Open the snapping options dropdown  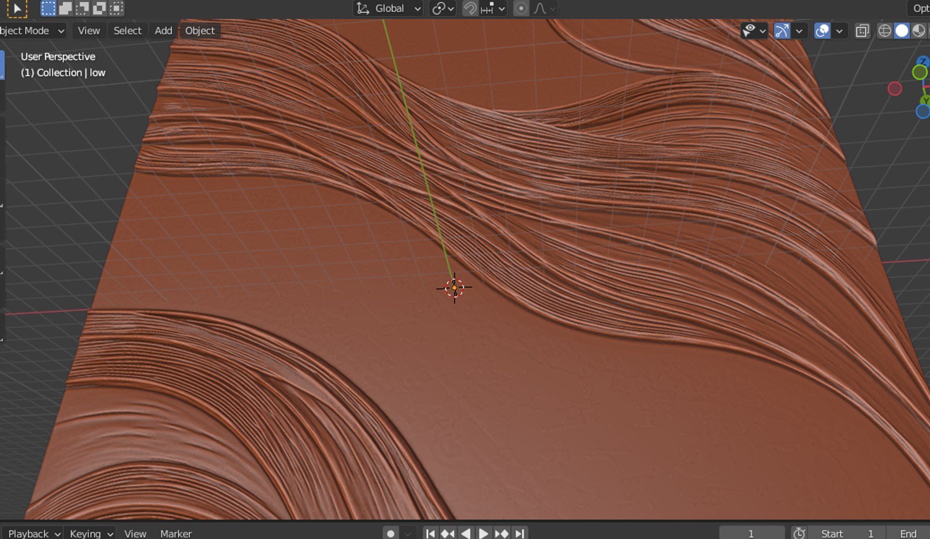click(x=493, y=8)
